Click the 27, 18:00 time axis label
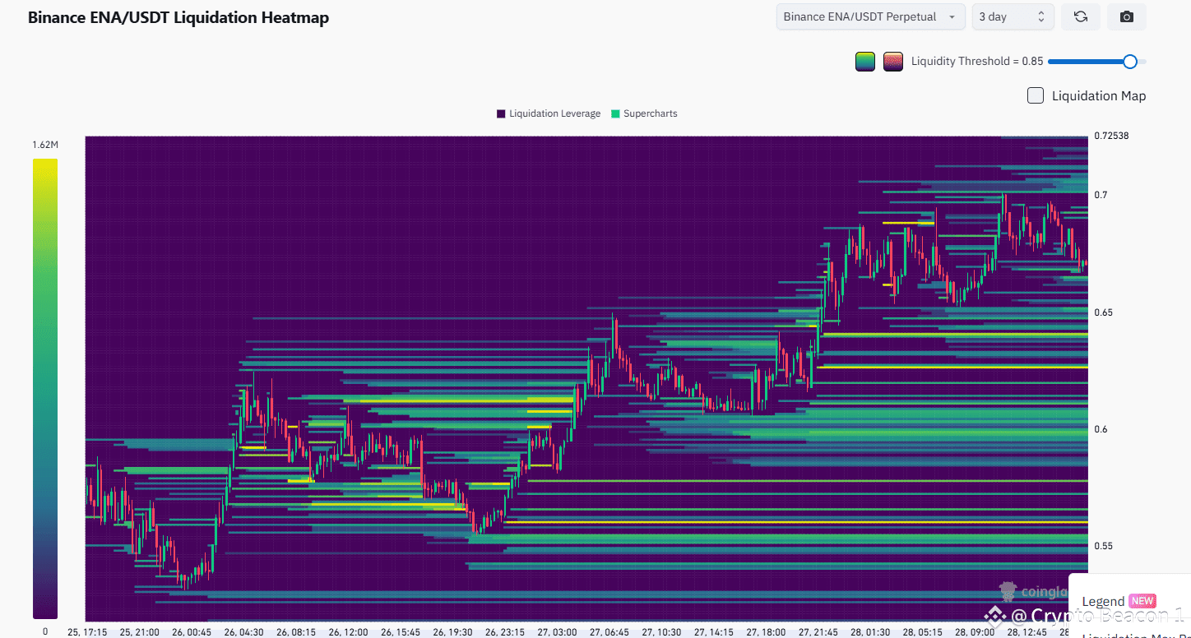The height and width of the screenshot is (638, 1191). (x=766, y=632)
